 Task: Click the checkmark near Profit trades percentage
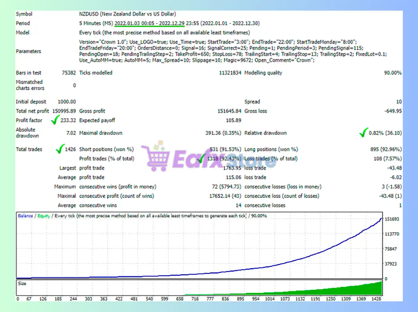click(x=201, y=158)
